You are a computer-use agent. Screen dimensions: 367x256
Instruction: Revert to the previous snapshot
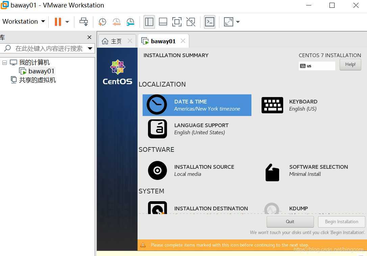coord(116,22)
